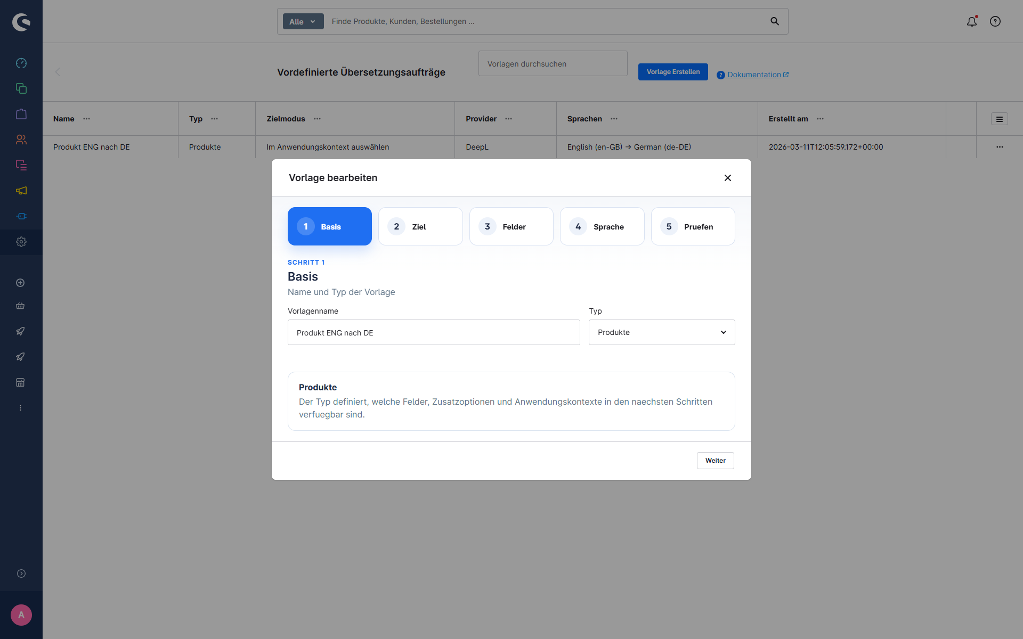Open the Customers sidebar icon
This screenshot has width=1023, height=639.
[21, 140]
